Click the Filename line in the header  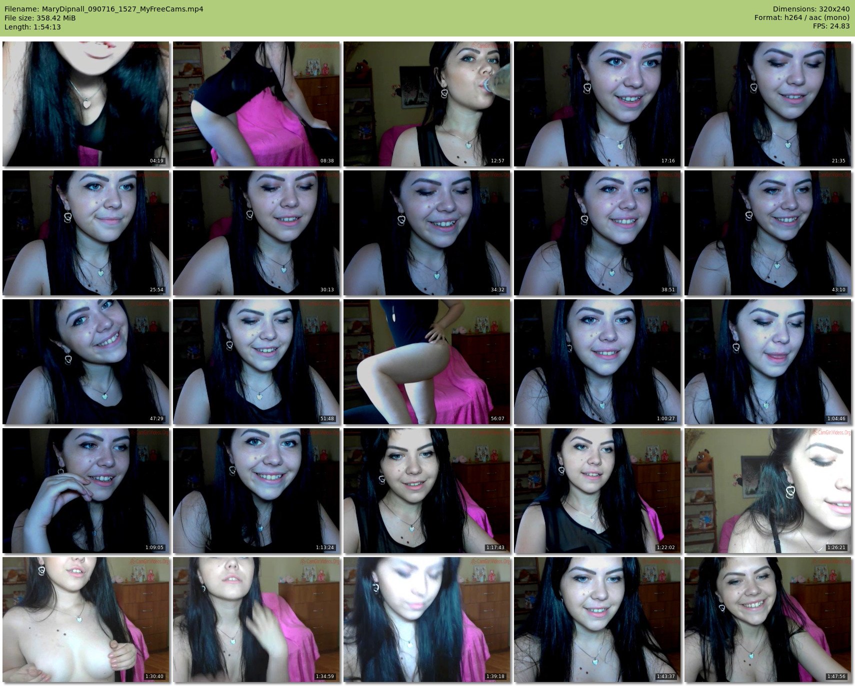104,9
